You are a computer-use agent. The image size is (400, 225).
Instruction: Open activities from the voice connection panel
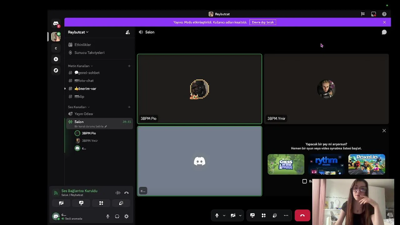[101, 203]
